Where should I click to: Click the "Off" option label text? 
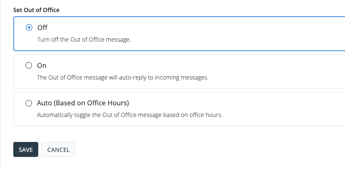[x=42, y=28]
